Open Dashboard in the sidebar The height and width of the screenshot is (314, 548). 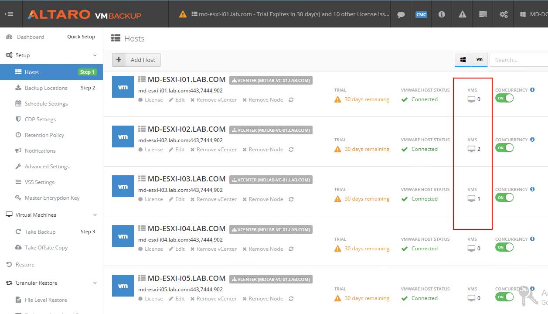click(x=30, y=37)
